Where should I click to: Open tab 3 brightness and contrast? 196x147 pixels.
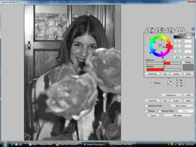click(170, 31)
